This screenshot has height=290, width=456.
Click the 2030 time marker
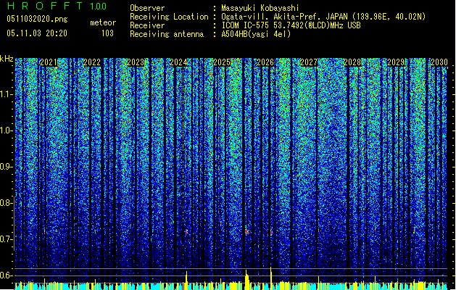pyautogui.click(x=439, y=62)
